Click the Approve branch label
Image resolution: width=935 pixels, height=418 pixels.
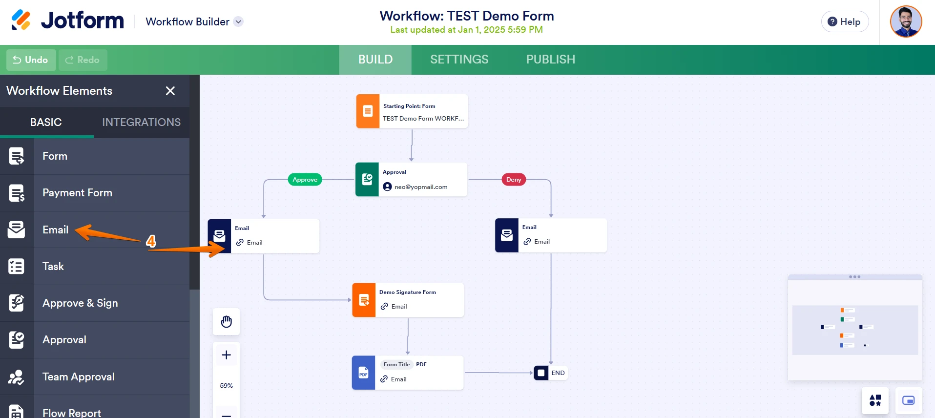tap(305, 180)
